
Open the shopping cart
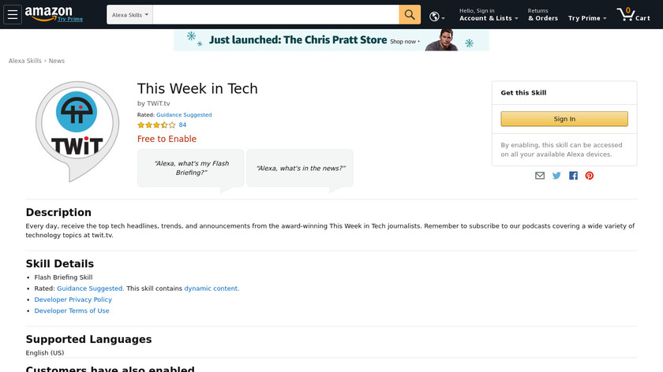[x=633, y=15]
